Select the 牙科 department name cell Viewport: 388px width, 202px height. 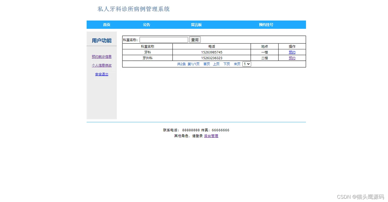(147, 52)
